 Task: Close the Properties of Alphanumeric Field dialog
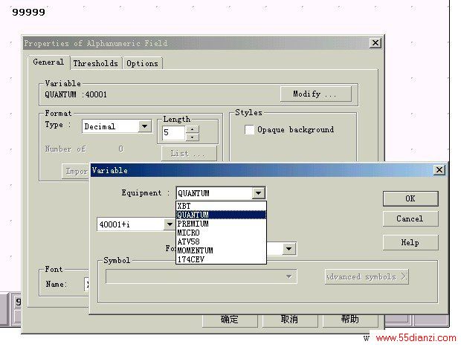pyautogui.click(x=375, y=43)
